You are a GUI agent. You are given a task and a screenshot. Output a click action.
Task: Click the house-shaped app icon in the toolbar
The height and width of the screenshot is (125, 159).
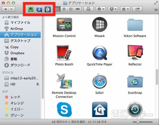[x=48, y=9]
